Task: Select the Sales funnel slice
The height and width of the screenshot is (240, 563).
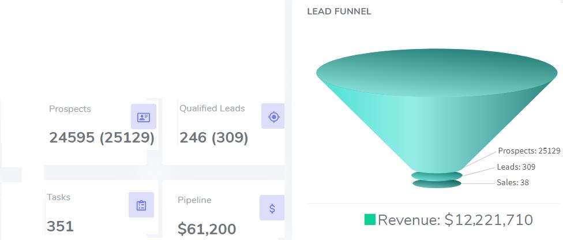Action: [x=437, y=184]
